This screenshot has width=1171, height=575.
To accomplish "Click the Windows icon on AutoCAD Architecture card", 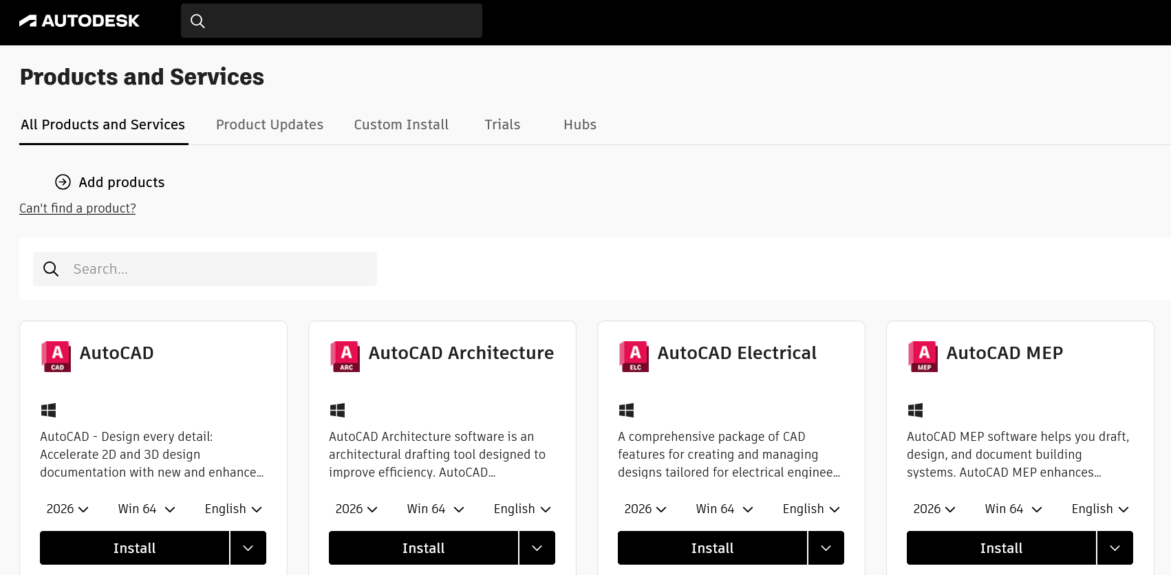I will (x=337, y=411).
